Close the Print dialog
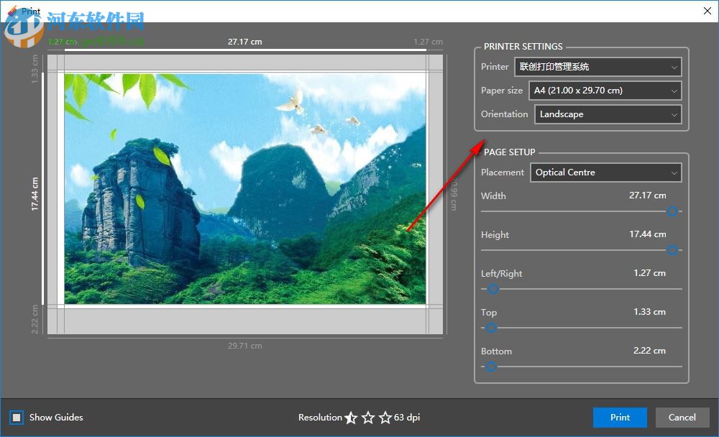The width and height of the screenshot is (719, 437). pos(707,11)
